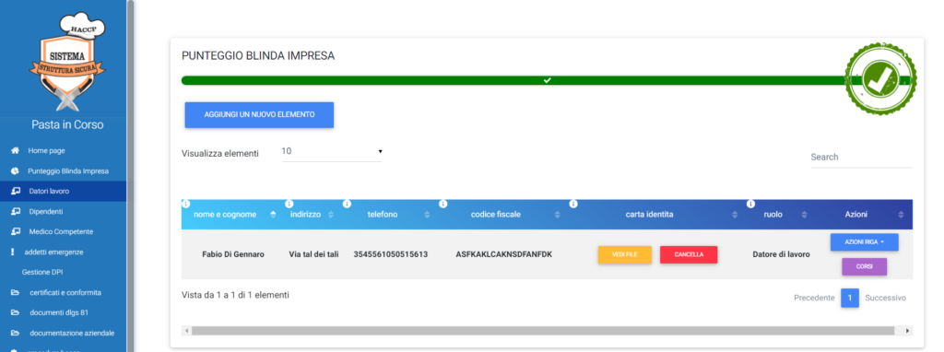The image size is (944, 352).
Task: Click the info icon above indirizzo column
Action: point(289,204)
